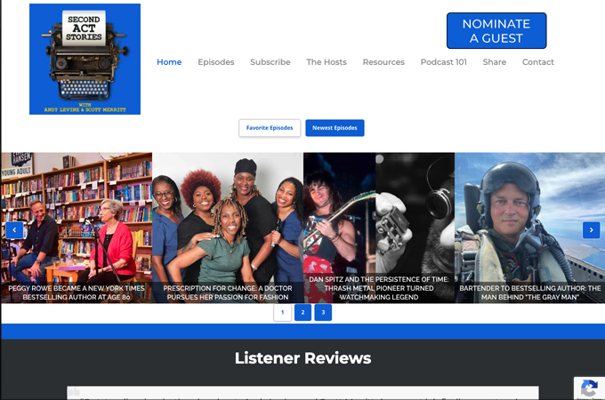Advance carousel with next arrow
Viewport: 605px width, 400px height.
click(591, 230)
